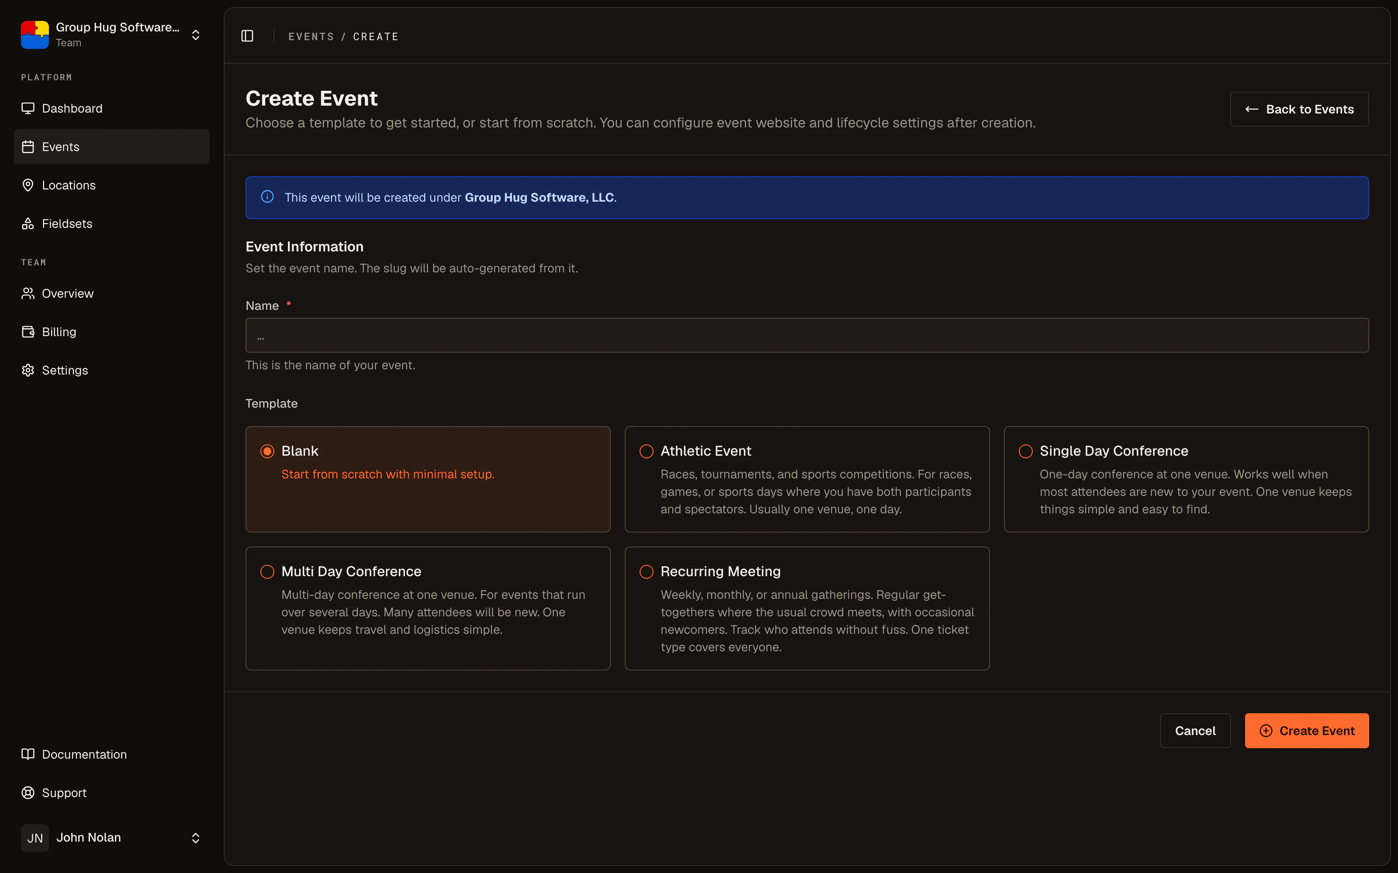Viewport: 1398px width, 873px height.
Task: Toggle the sidebar panel icon
Action: coord(247,36)
